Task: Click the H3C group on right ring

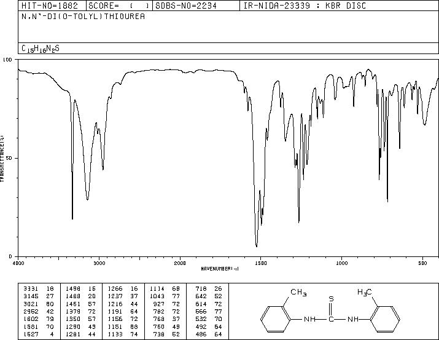Action: click(x=365, y=293)
